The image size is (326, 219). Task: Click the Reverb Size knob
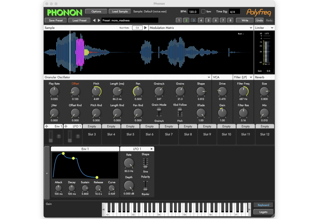(264, 92)
